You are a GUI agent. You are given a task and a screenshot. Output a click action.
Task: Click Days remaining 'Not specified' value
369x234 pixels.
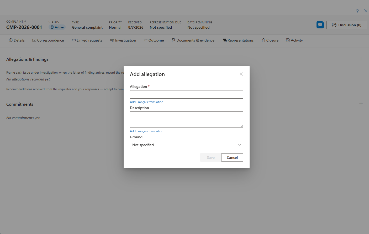[x=198, y=27]
